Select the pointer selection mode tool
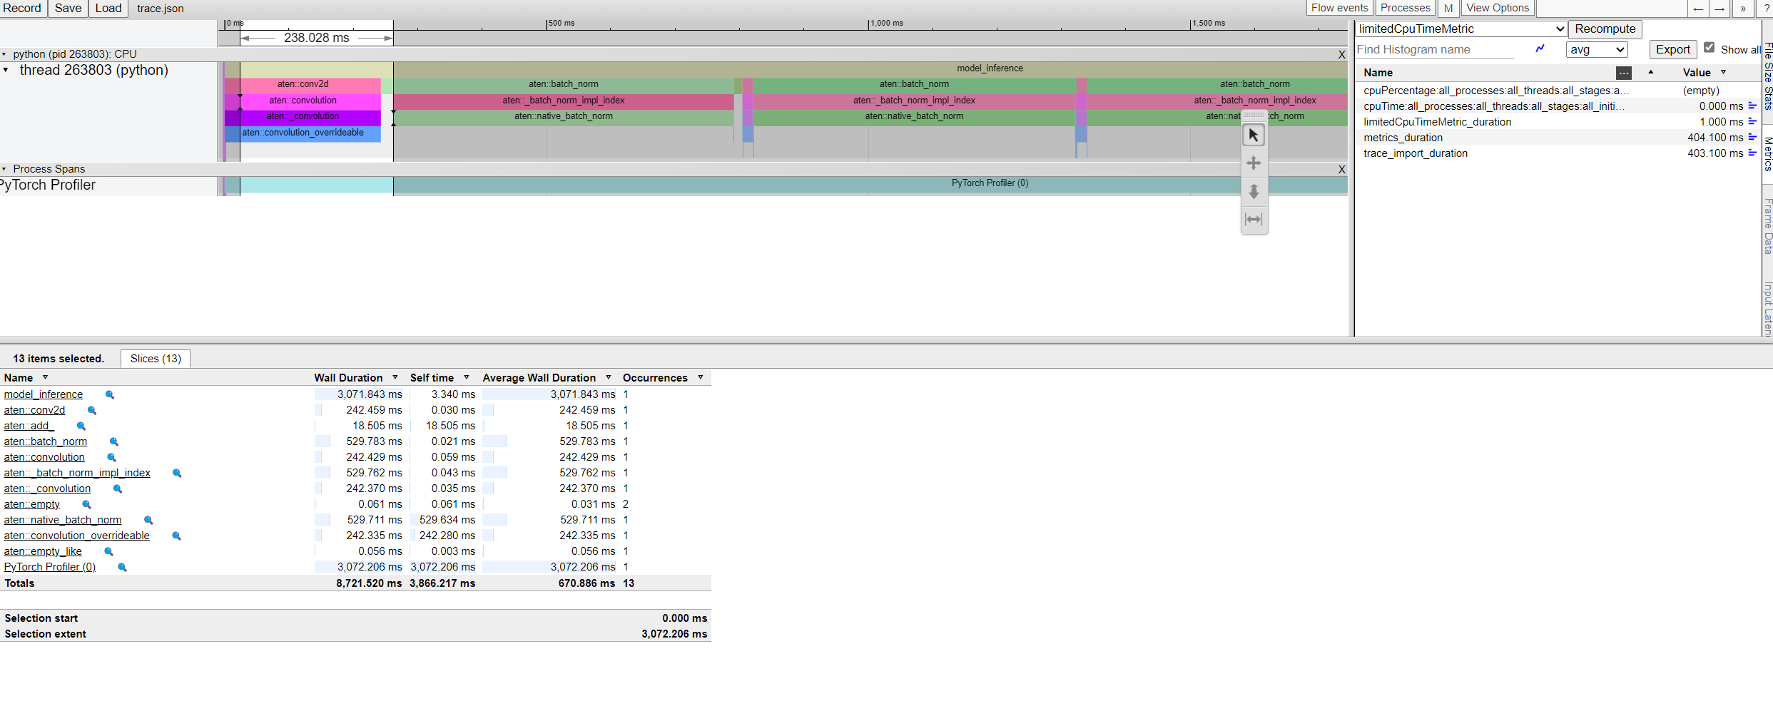 point(1254,135)
